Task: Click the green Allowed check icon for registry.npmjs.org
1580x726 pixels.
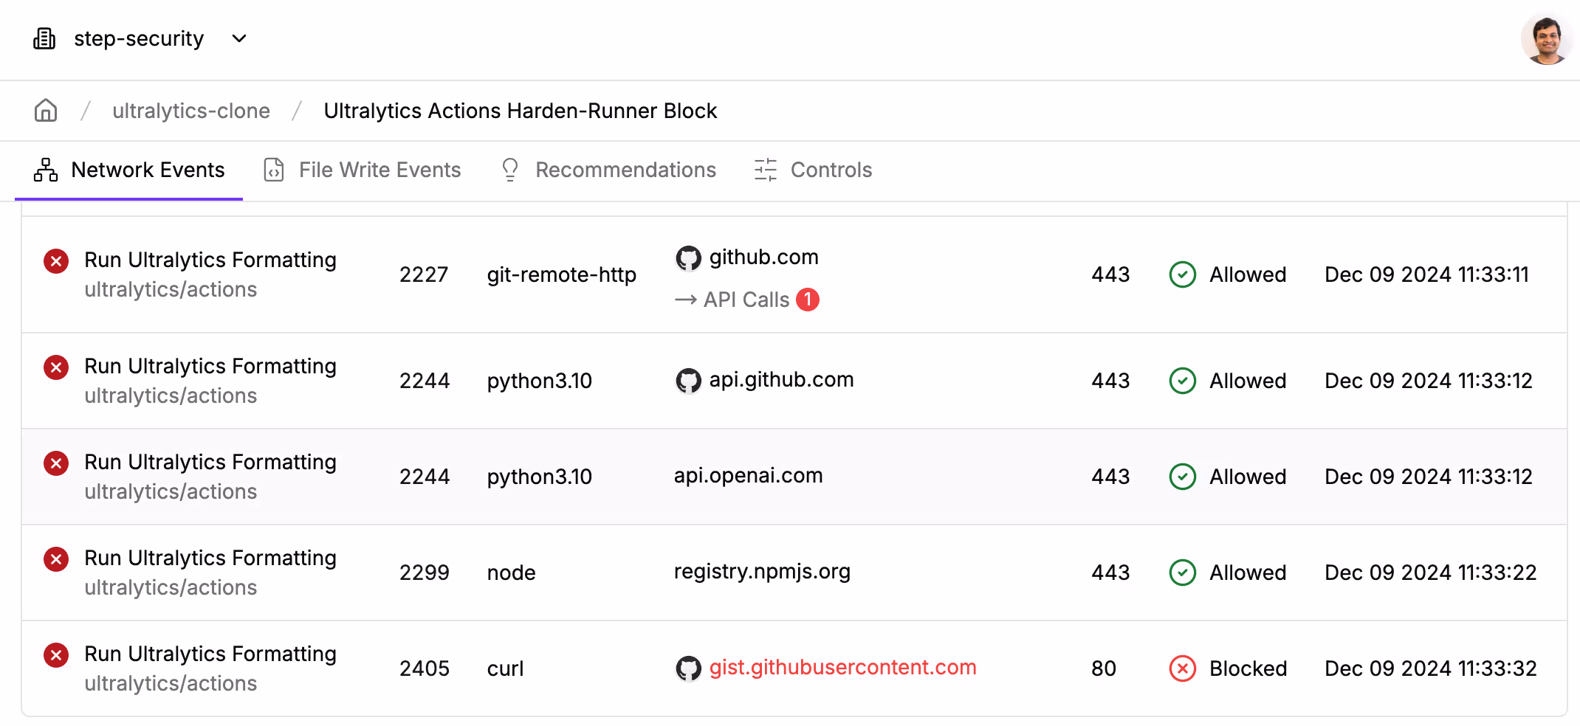Action: point(1183,573)
